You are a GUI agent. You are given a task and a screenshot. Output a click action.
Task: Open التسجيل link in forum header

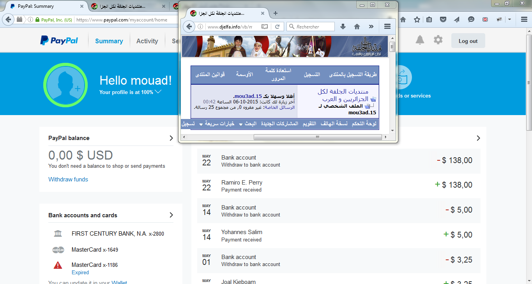311,74
